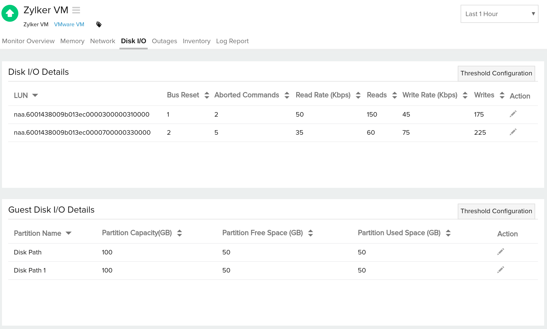Toggle the Partition Name sort arrow

pos(68,233)
